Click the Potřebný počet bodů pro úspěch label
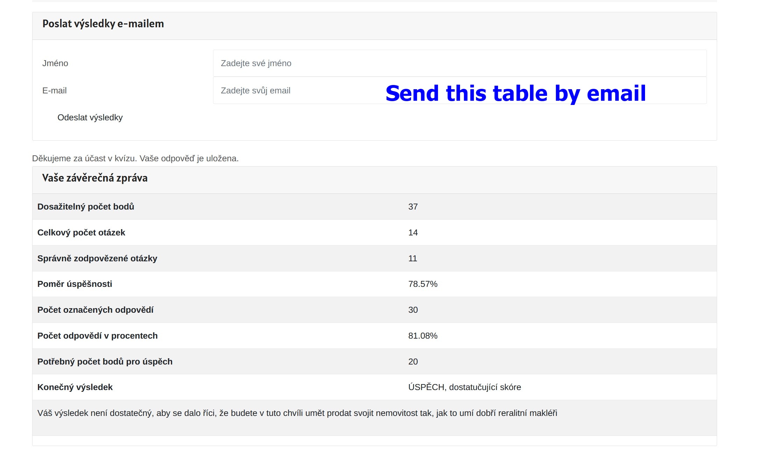The width and height of the screenshot is (779, 467). (105, 362)
